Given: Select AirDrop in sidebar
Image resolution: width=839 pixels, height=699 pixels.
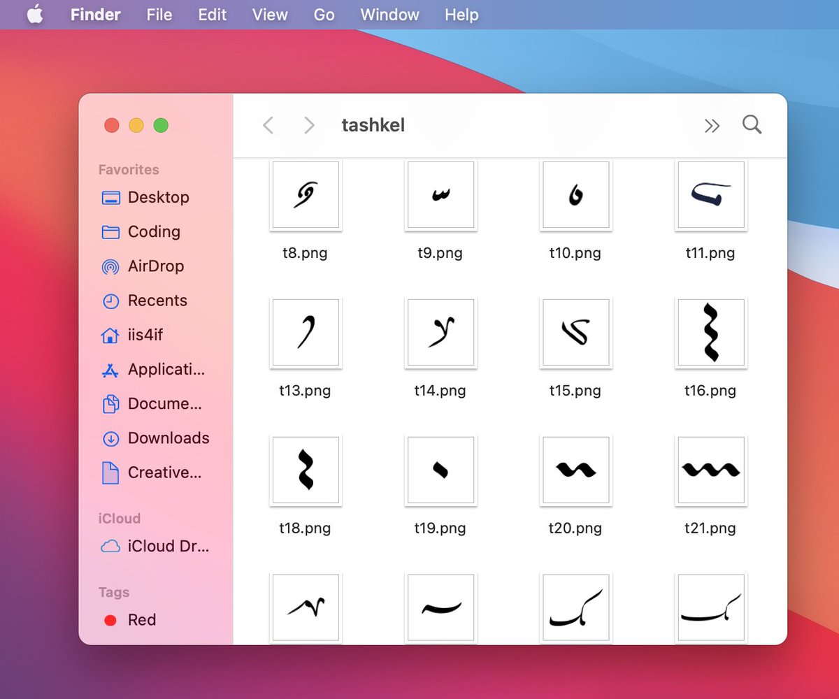Looking at the screenshot, I should point(155,266).
